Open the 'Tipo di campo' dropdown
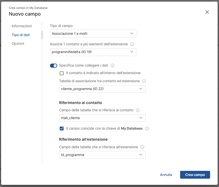This screenshot has height=187, width=219. pos(93,34)
